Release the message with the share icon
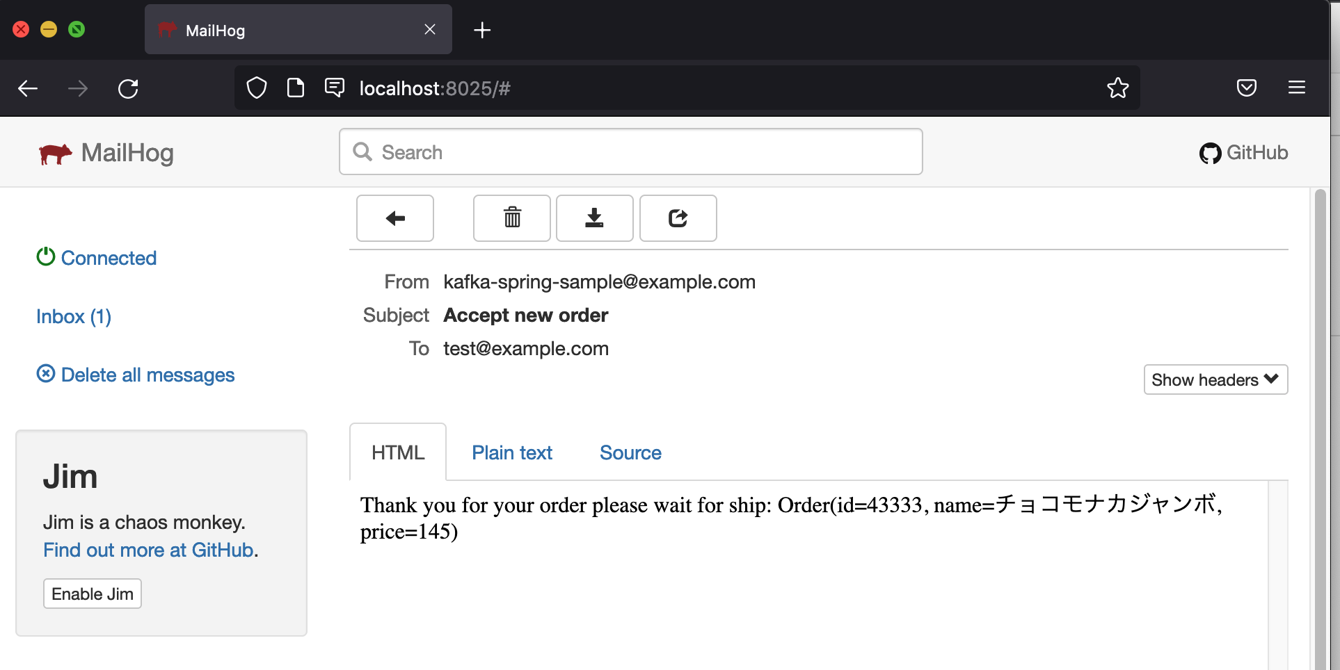Viewport: 1340px width, 670px height. pos(678,218)
